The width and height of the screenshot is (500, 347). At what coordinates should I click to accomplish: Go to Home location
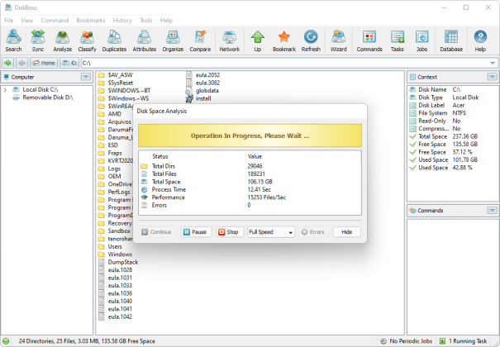click(44, 63)
